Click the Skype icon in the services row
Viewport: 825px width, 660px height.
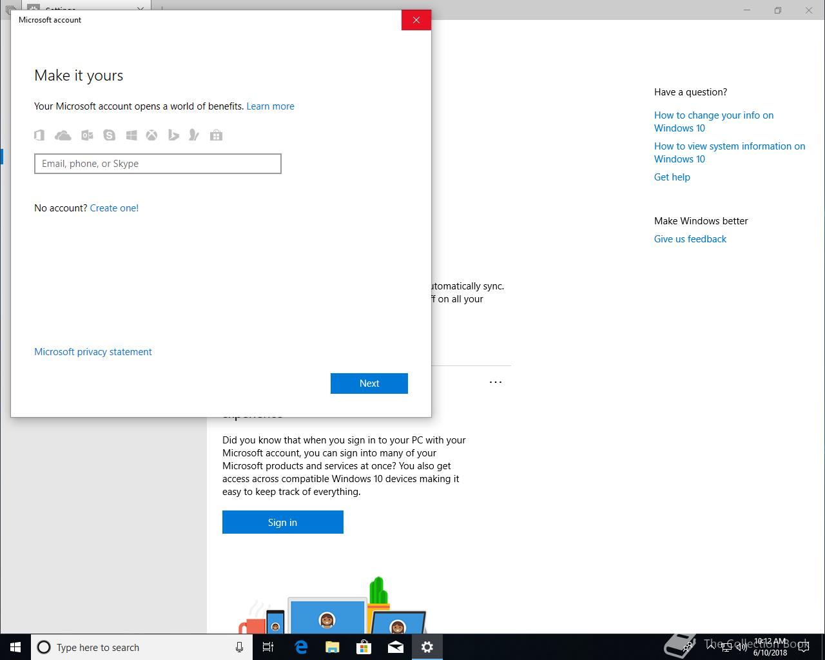[110, 135]
